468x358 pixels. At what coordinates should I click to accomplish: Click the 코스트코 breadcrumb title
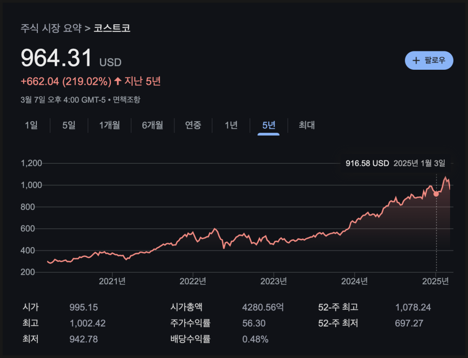point(112,28)
